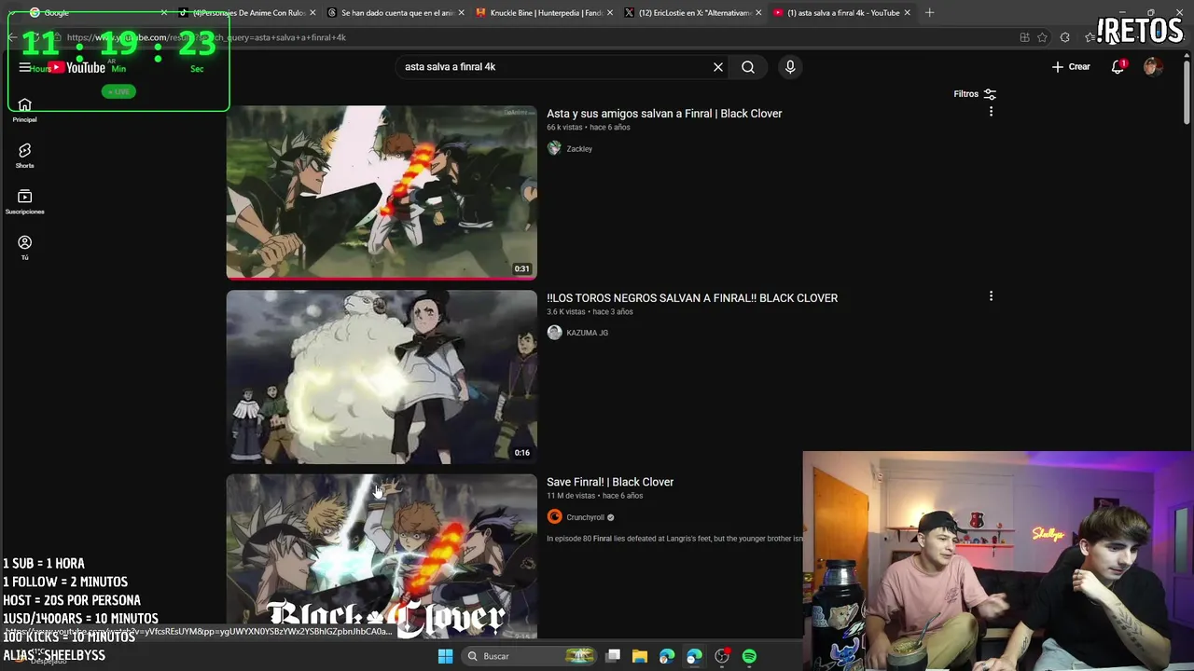Switch to Knuckle Bine Hunterpedia tab
This screenshot has height=671, width=1194.
click(x=544, y=12)
